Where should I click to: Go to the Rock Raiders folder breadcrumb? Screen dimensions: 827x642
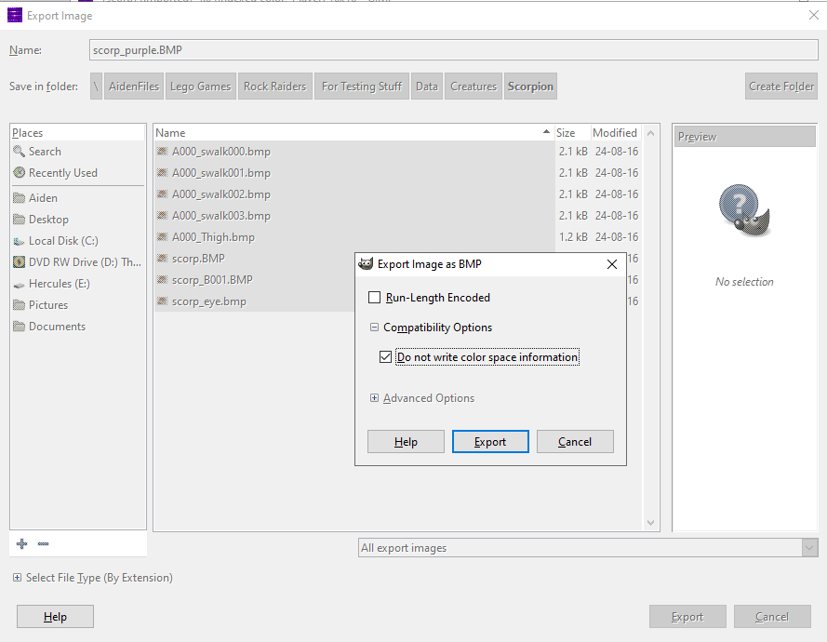[274, 86]
